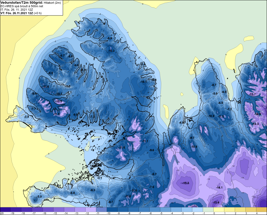
Task: Click the legend color band between -6 and -5
Action: coord(155,209)
